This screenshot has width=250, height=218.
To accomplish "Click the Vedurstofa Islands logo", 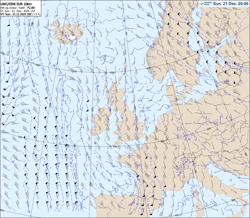I will click(x=206, y=3).
